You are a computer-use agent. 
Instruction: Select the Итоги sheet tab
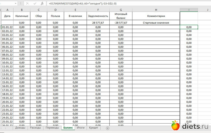81,128
